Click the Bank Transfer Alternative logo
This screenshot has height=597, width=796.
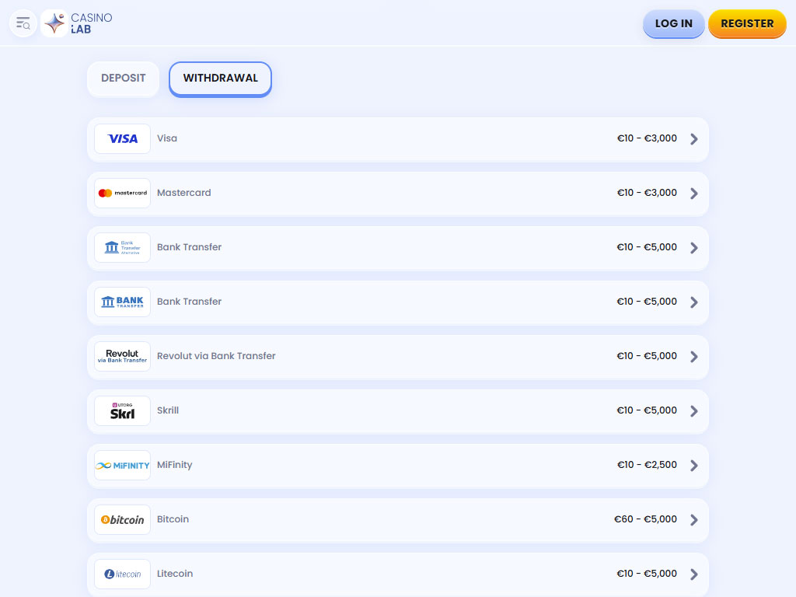pyautogui.click(x=122, y=247)
